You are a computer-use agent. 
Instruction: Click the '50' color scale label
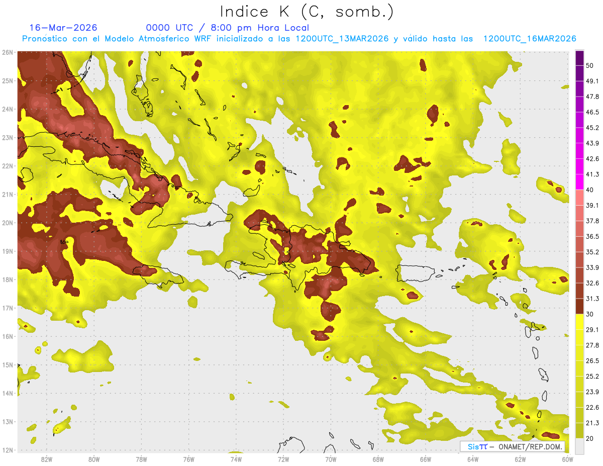590,66
